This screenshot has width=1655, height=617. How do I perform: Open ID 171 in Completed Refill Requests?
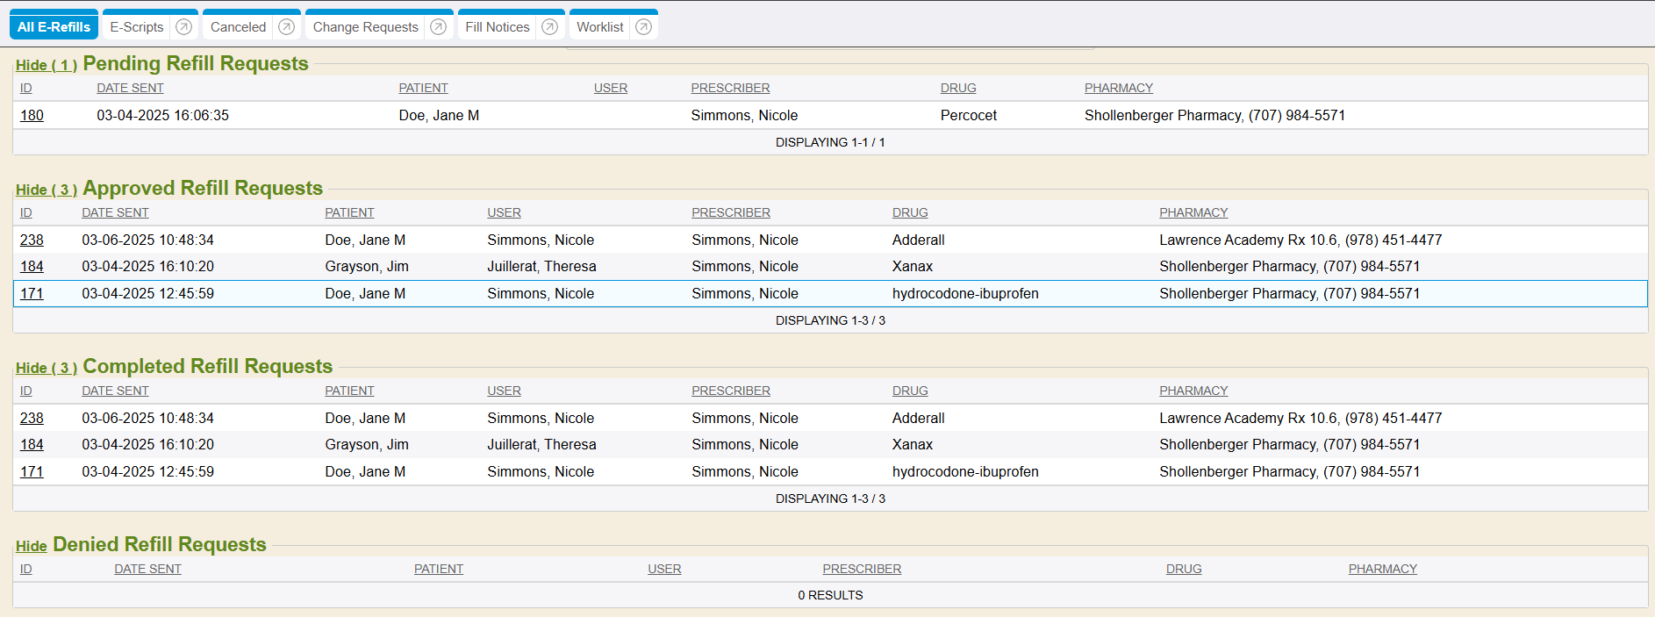32,471
